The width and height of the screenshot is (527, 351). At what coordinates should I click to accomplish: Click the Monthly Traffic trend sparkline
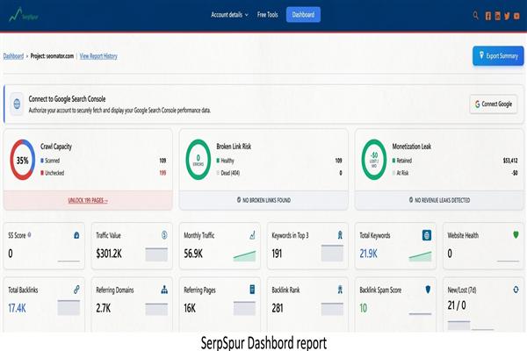point(244,256)
